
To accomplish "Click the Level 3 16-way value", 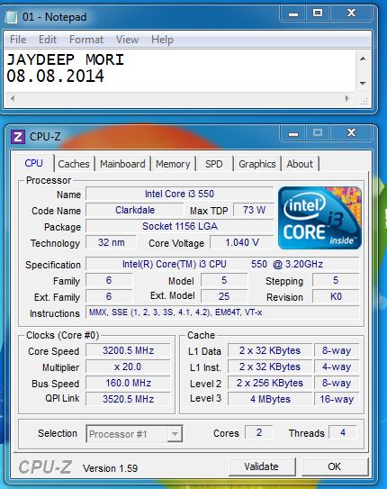I will pyautogui.click(x=337, y=399).
